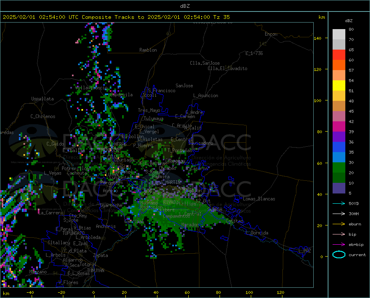Viewport: 370px width, 298px height.
Task: Click the L_Dormida map label
Action: coord(257,233)
